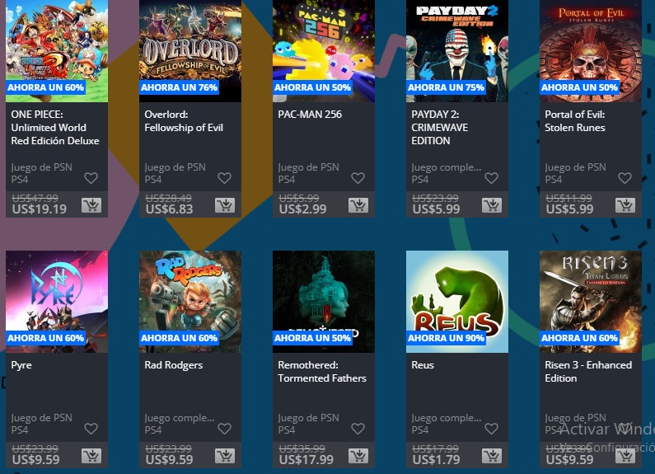
Task: Add PAC-MAN 256 to cart
Action: [x=358, y=205]
